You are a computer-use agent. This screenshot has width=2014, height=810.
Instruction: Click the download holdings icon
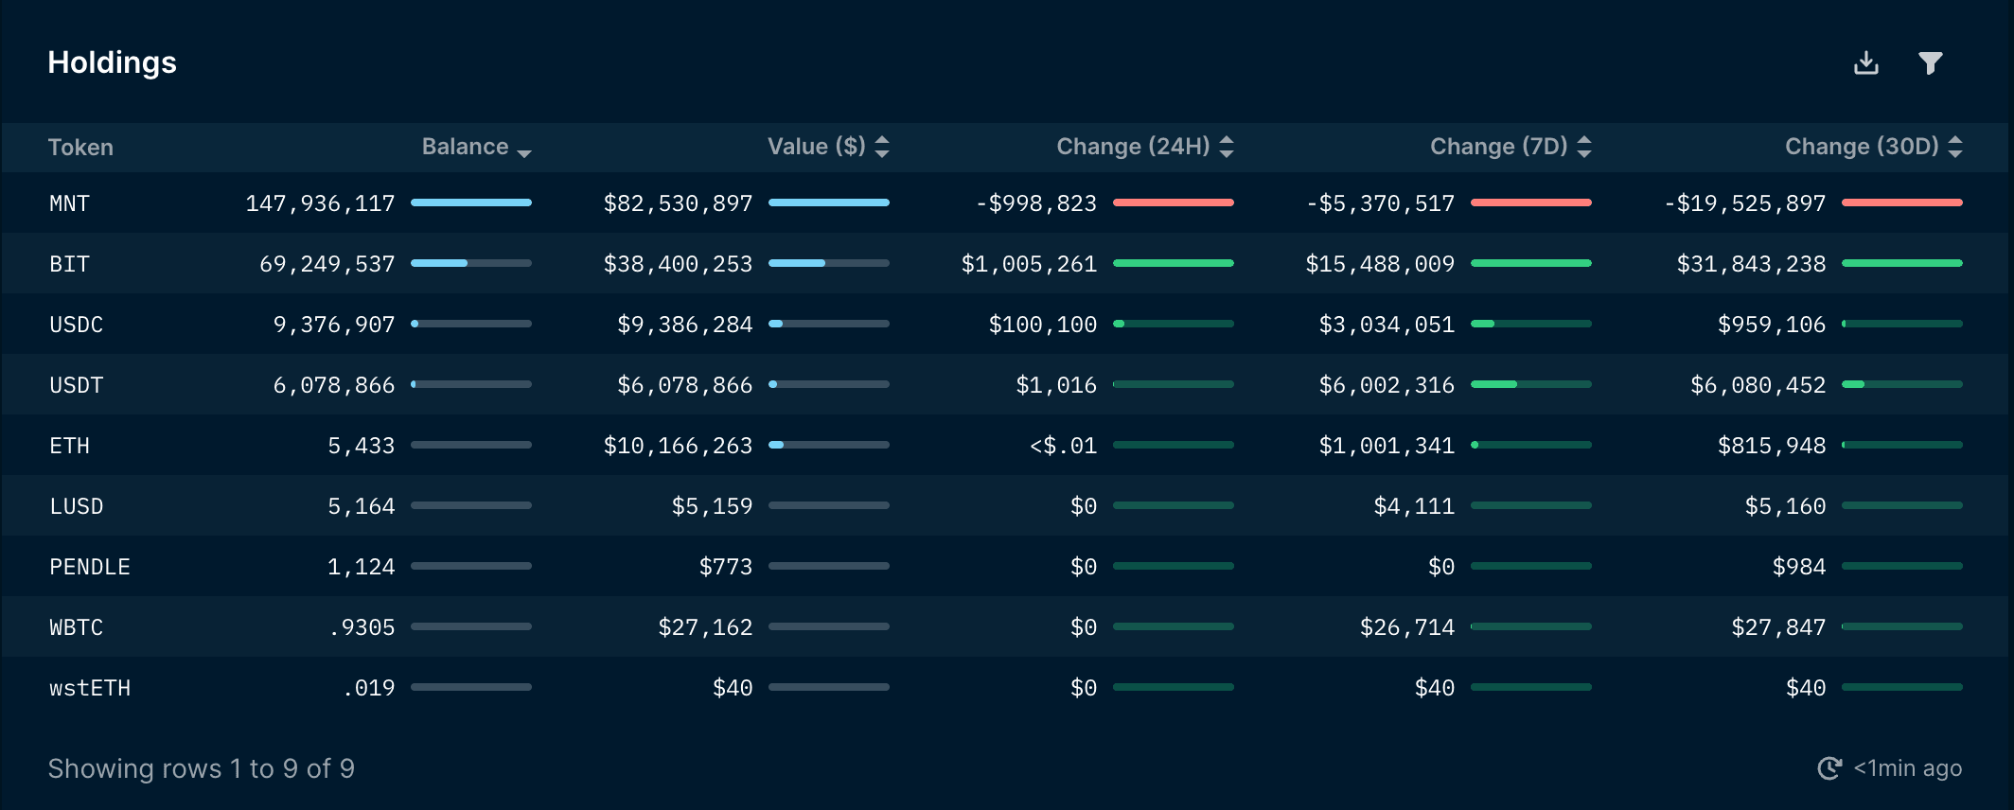tap(1865, 63)
